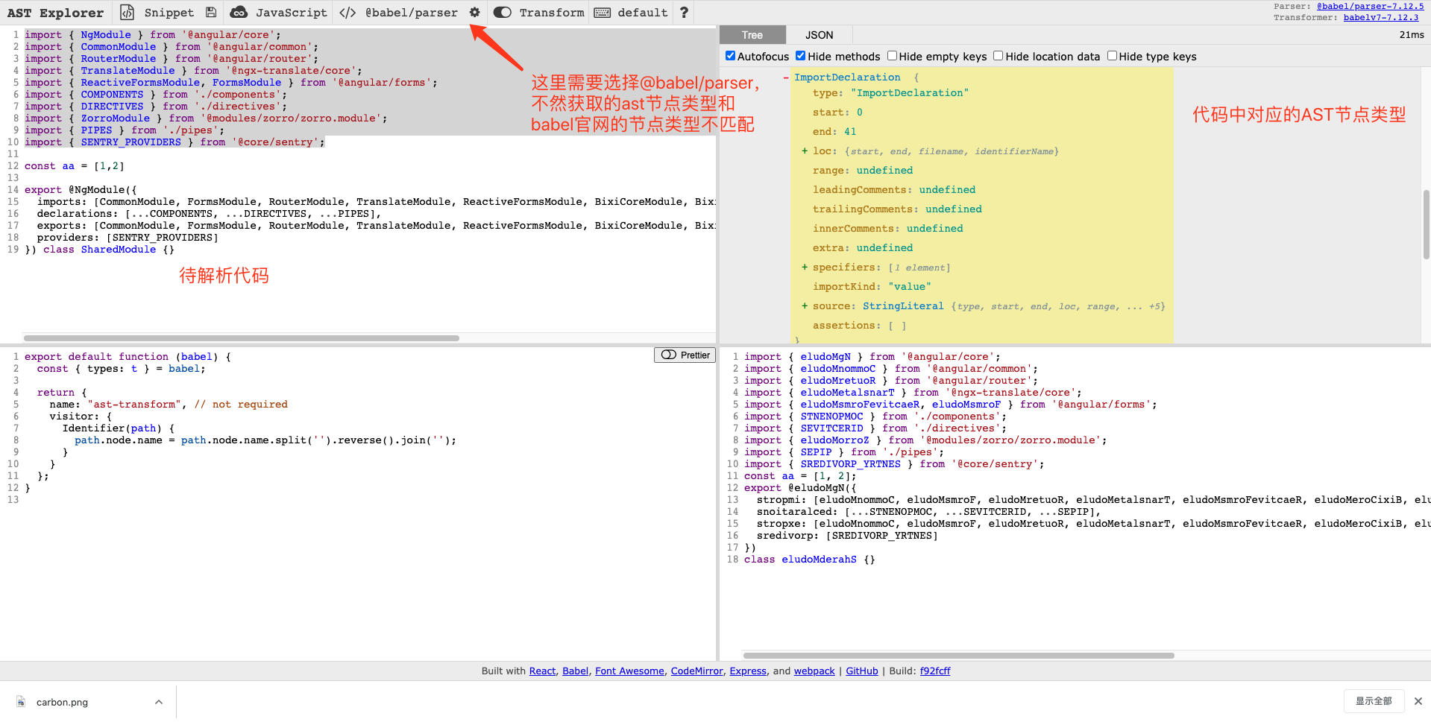This screenshot has width=1431, height=722.
Task: Click the vertical scrollbar of AST tree
Action: 1427,224
